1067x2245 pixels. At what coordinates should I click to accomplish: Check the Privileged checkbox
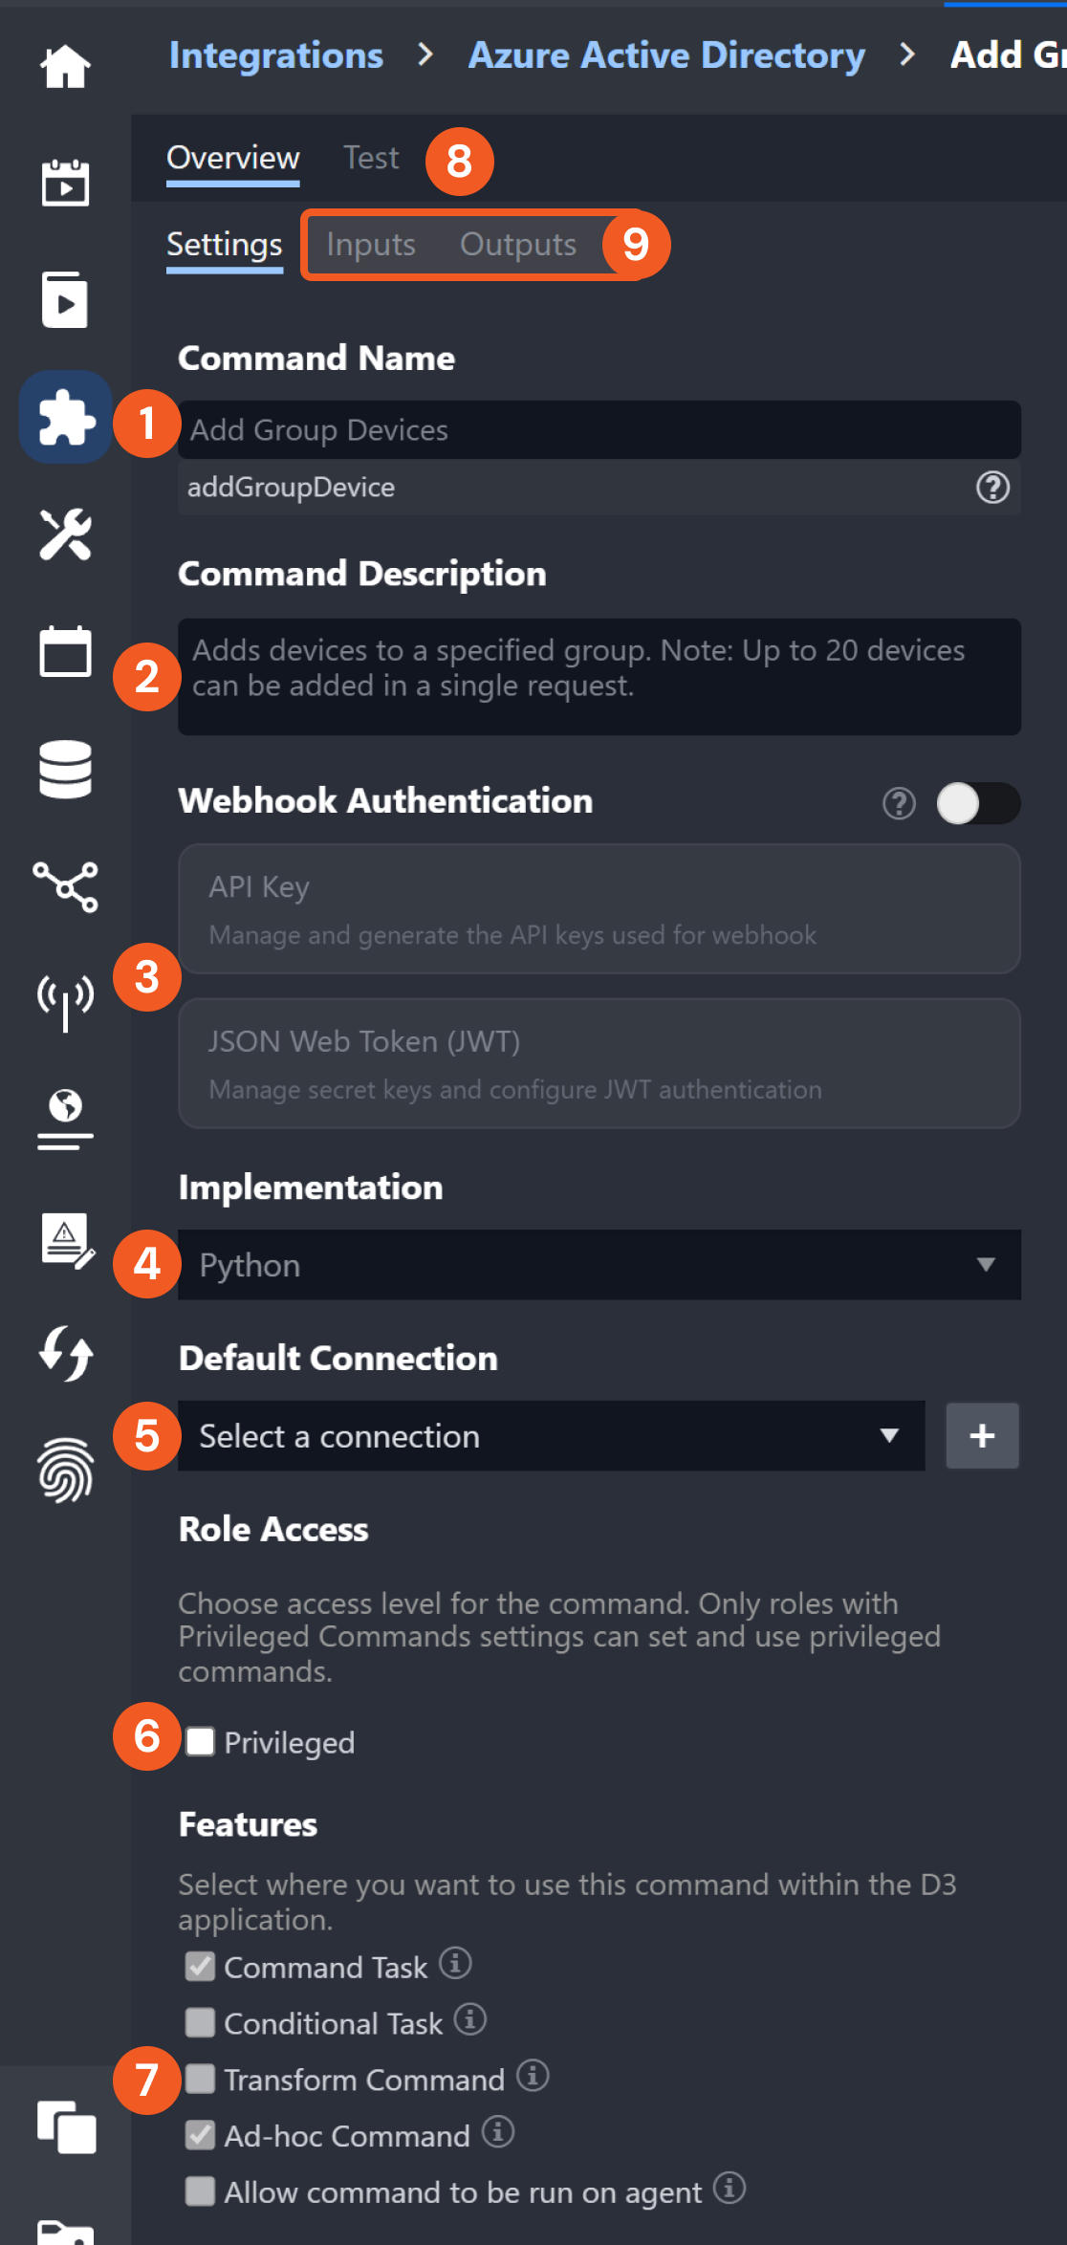coord(201,1742)
